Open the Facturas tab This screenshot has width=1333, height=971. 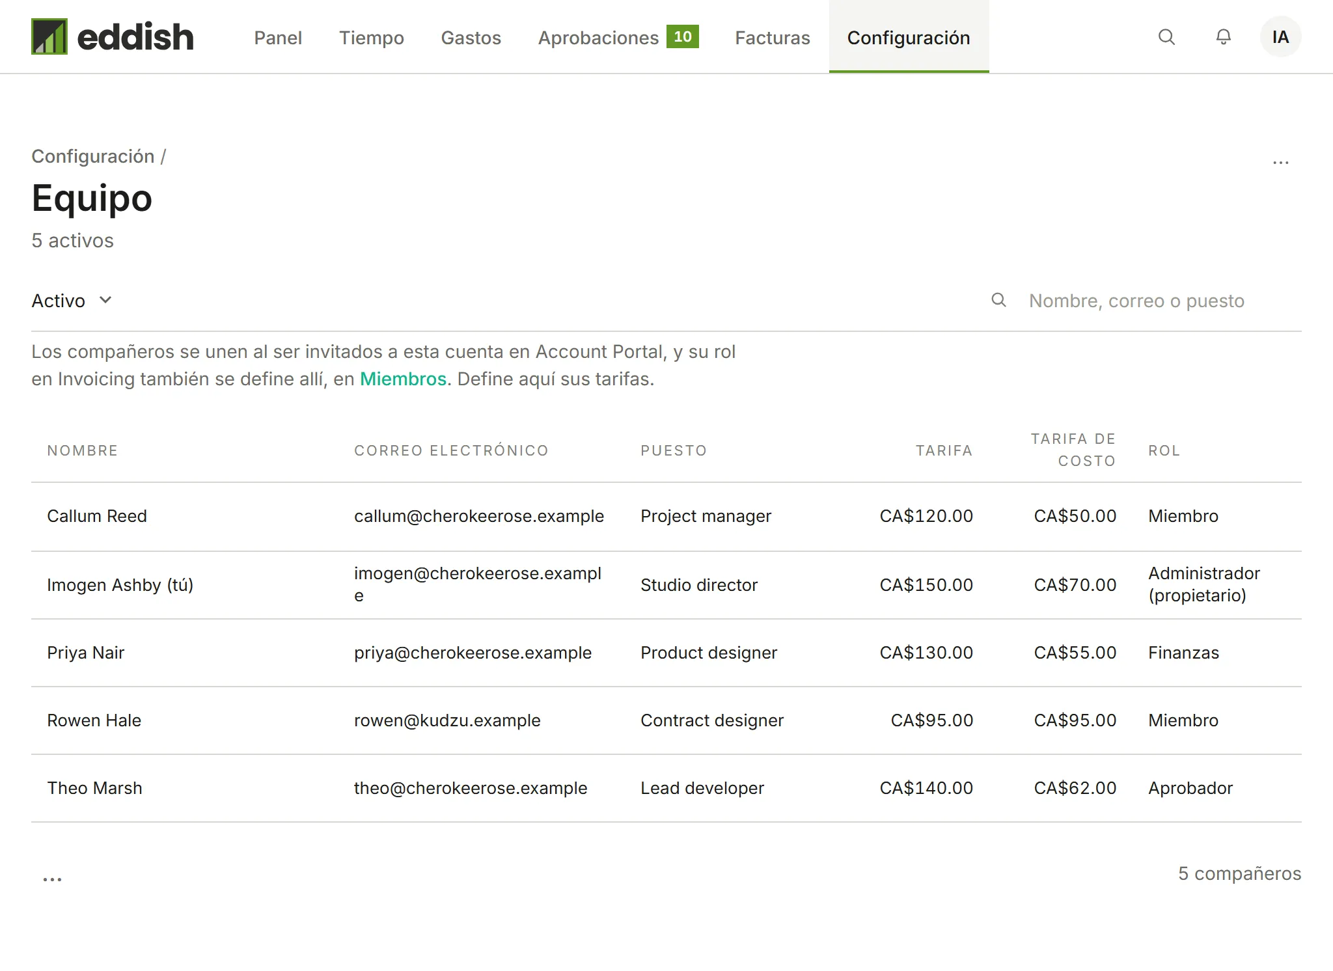click(x=773, y=38)
